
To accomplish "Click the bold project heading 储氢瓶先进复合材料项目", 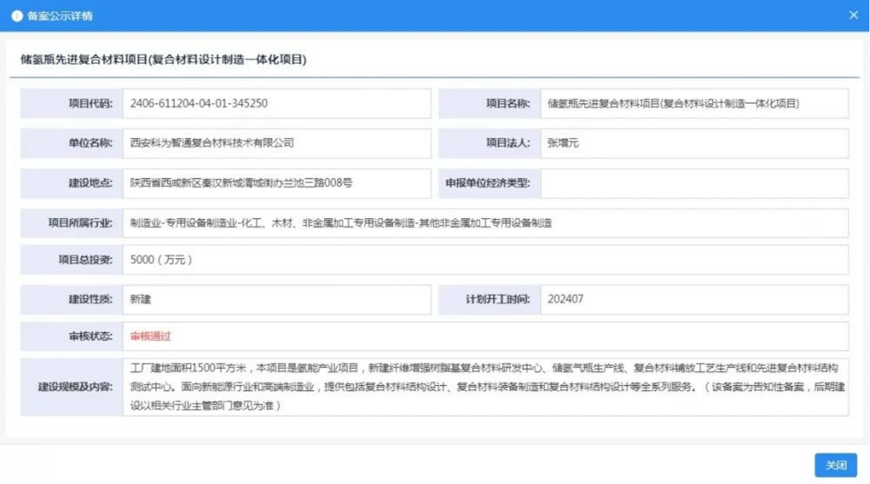I will tap(163, 60).
